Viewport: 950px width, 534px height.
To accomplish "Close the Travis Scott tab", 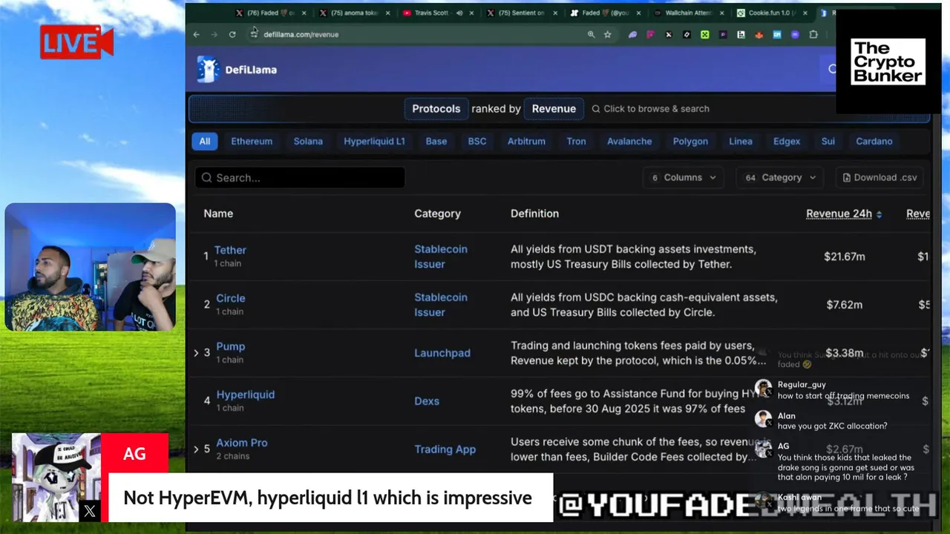I will 471,13.
